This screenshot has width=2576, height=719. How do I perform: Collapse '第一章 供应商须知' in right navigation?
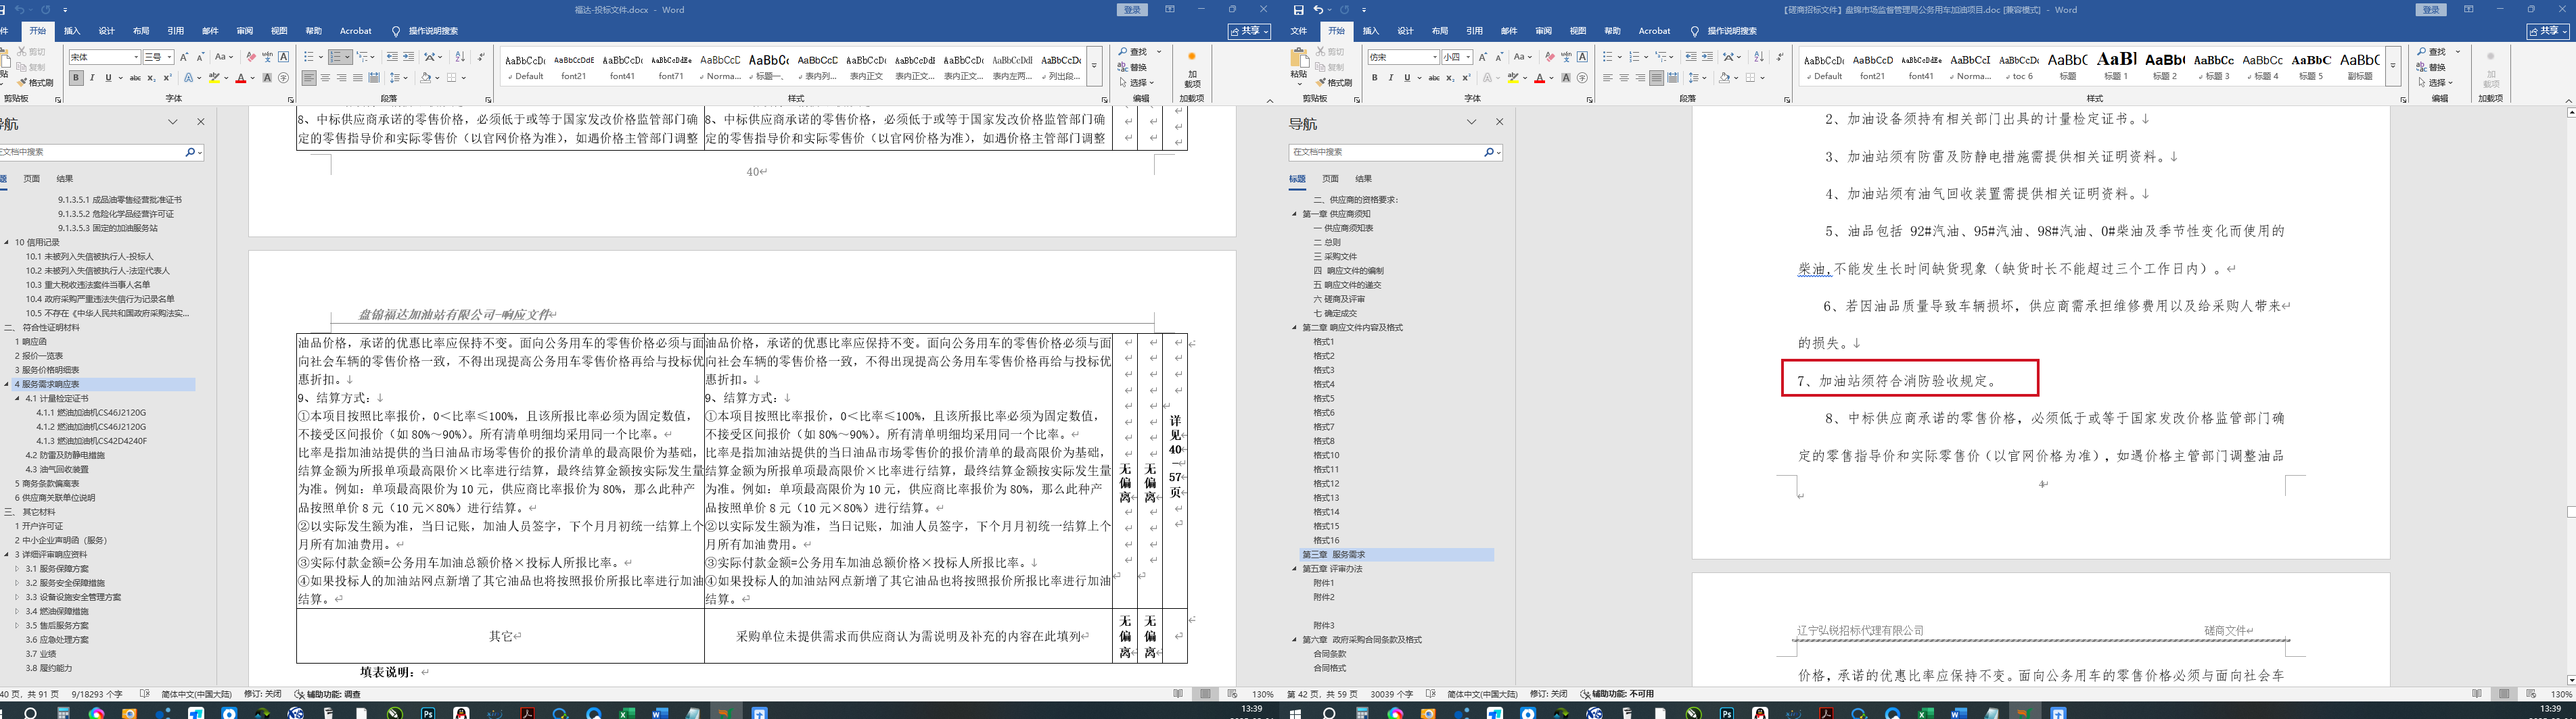(1294, 214)
